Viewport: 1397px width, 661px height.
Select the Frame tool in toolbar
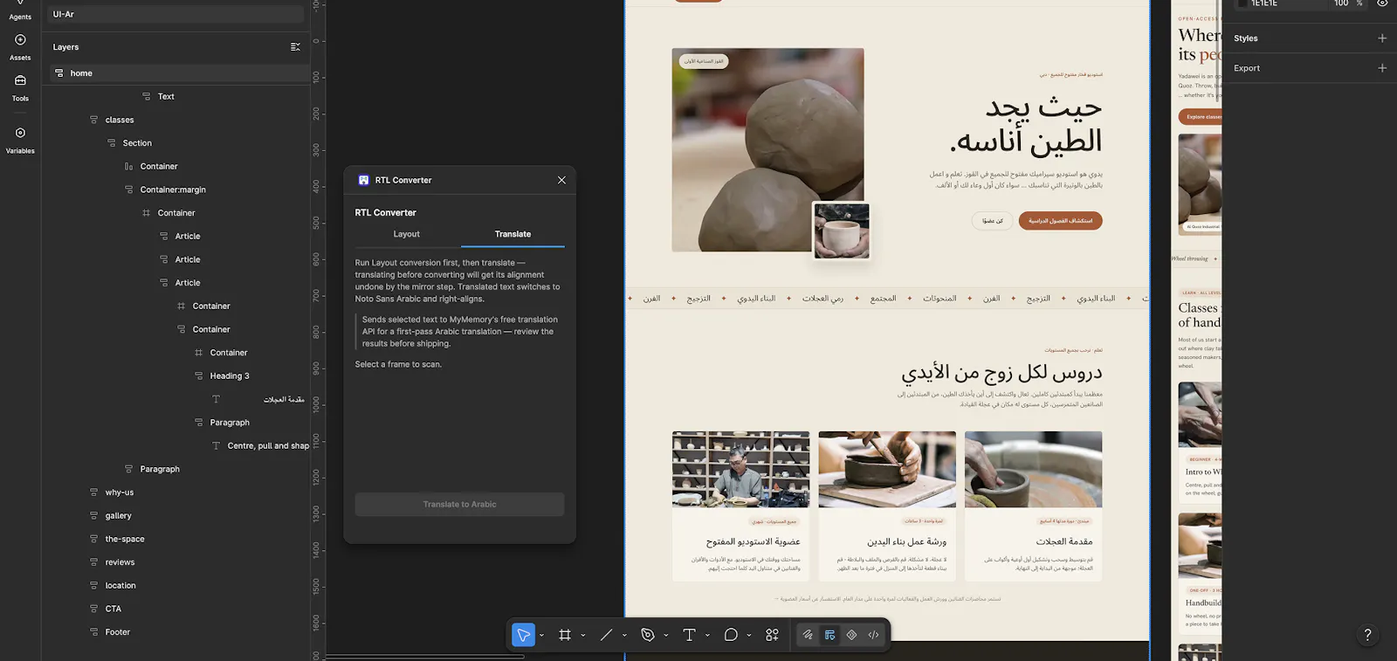click(x=565, y=635)
